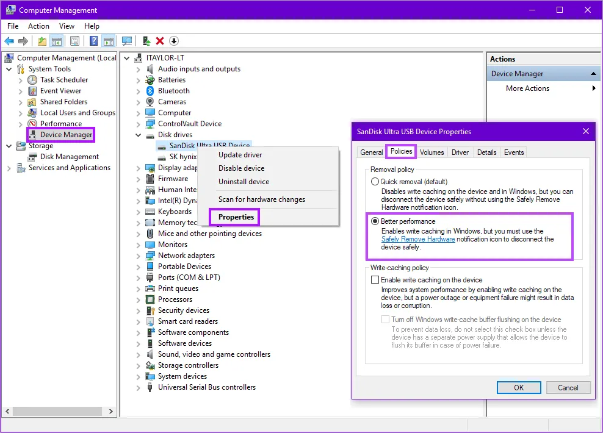Collapse the Disk drives category
The width and height of the screenshot is (603, 433).
coord(139,135)
